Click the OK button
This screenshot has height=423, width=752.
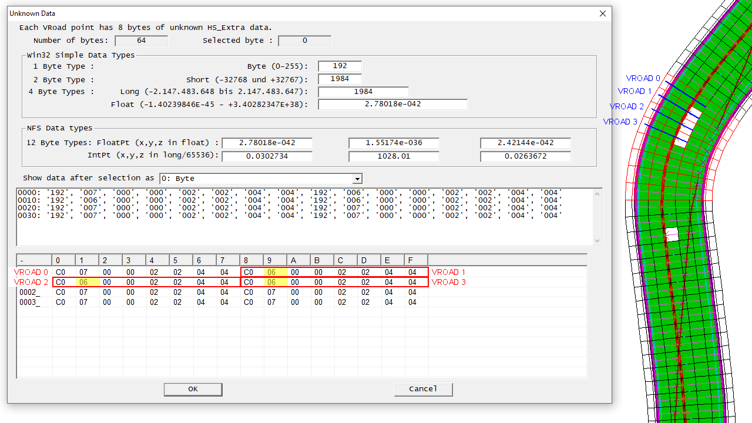(x=193, y=389)
